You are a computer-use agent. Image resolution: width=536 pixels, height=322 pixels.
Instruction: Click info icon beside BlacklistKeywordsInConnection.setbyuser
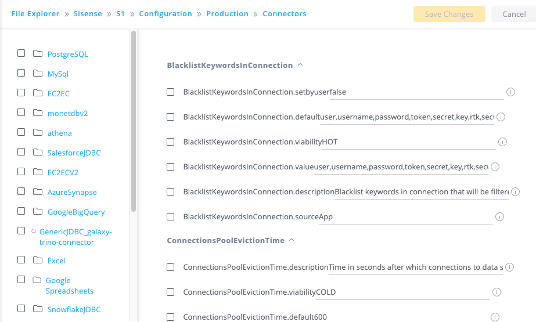(x=511, y=92)
